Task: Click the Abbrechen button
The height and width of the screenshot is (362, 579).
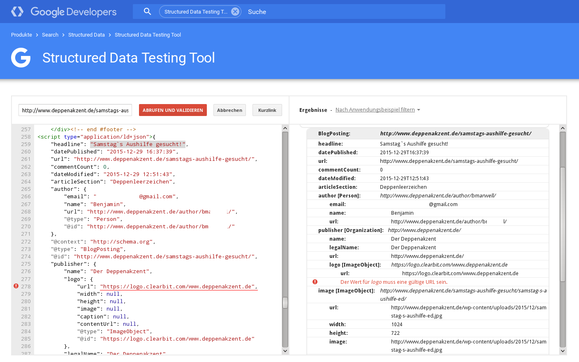Action: click(x=229, y=110)
